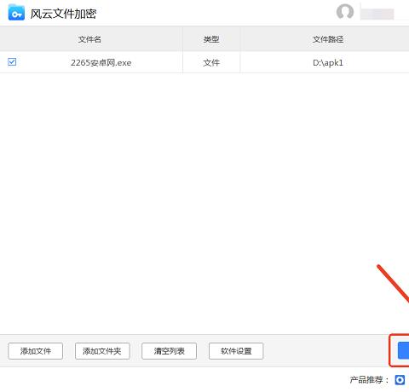Click the 文件 type cell in the row
The width and height of the screenshot is (409, 392).
(x=211, y=62)
